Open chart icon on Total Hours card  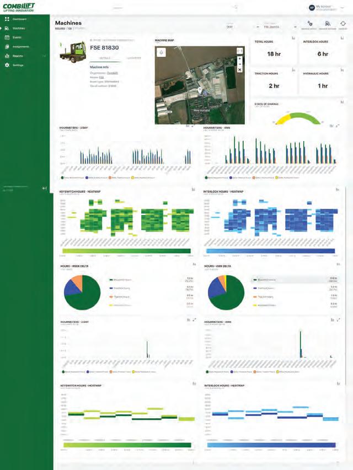pyautogui.click(x=293, y=38)
